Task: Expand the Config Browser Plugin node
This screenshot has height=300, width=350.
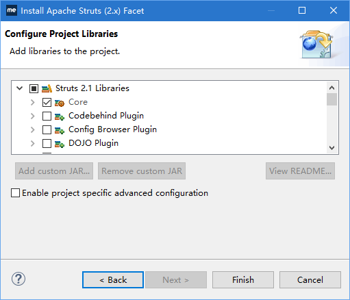Action: (33, 129)
